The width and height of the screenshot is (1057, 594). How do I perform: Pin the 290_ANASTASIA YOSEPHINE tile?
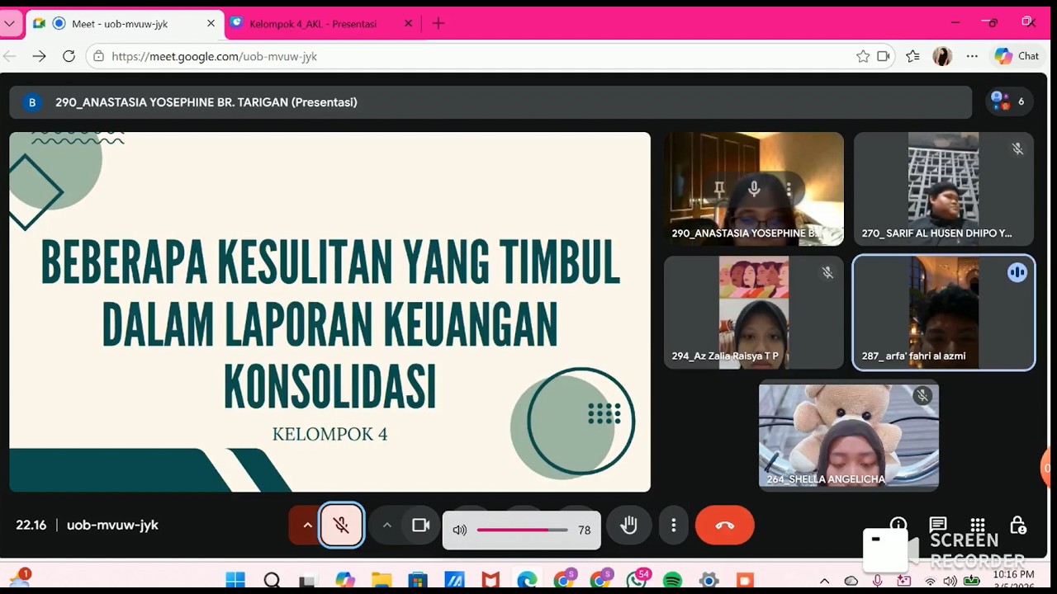[719, 189]
